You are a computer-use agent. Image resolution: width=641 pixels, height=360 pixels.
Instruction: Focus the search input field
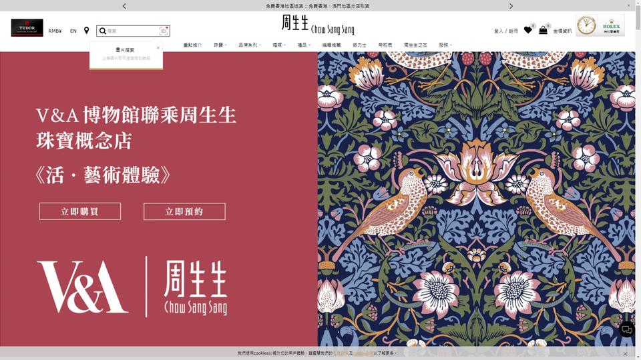click(132, 31)
